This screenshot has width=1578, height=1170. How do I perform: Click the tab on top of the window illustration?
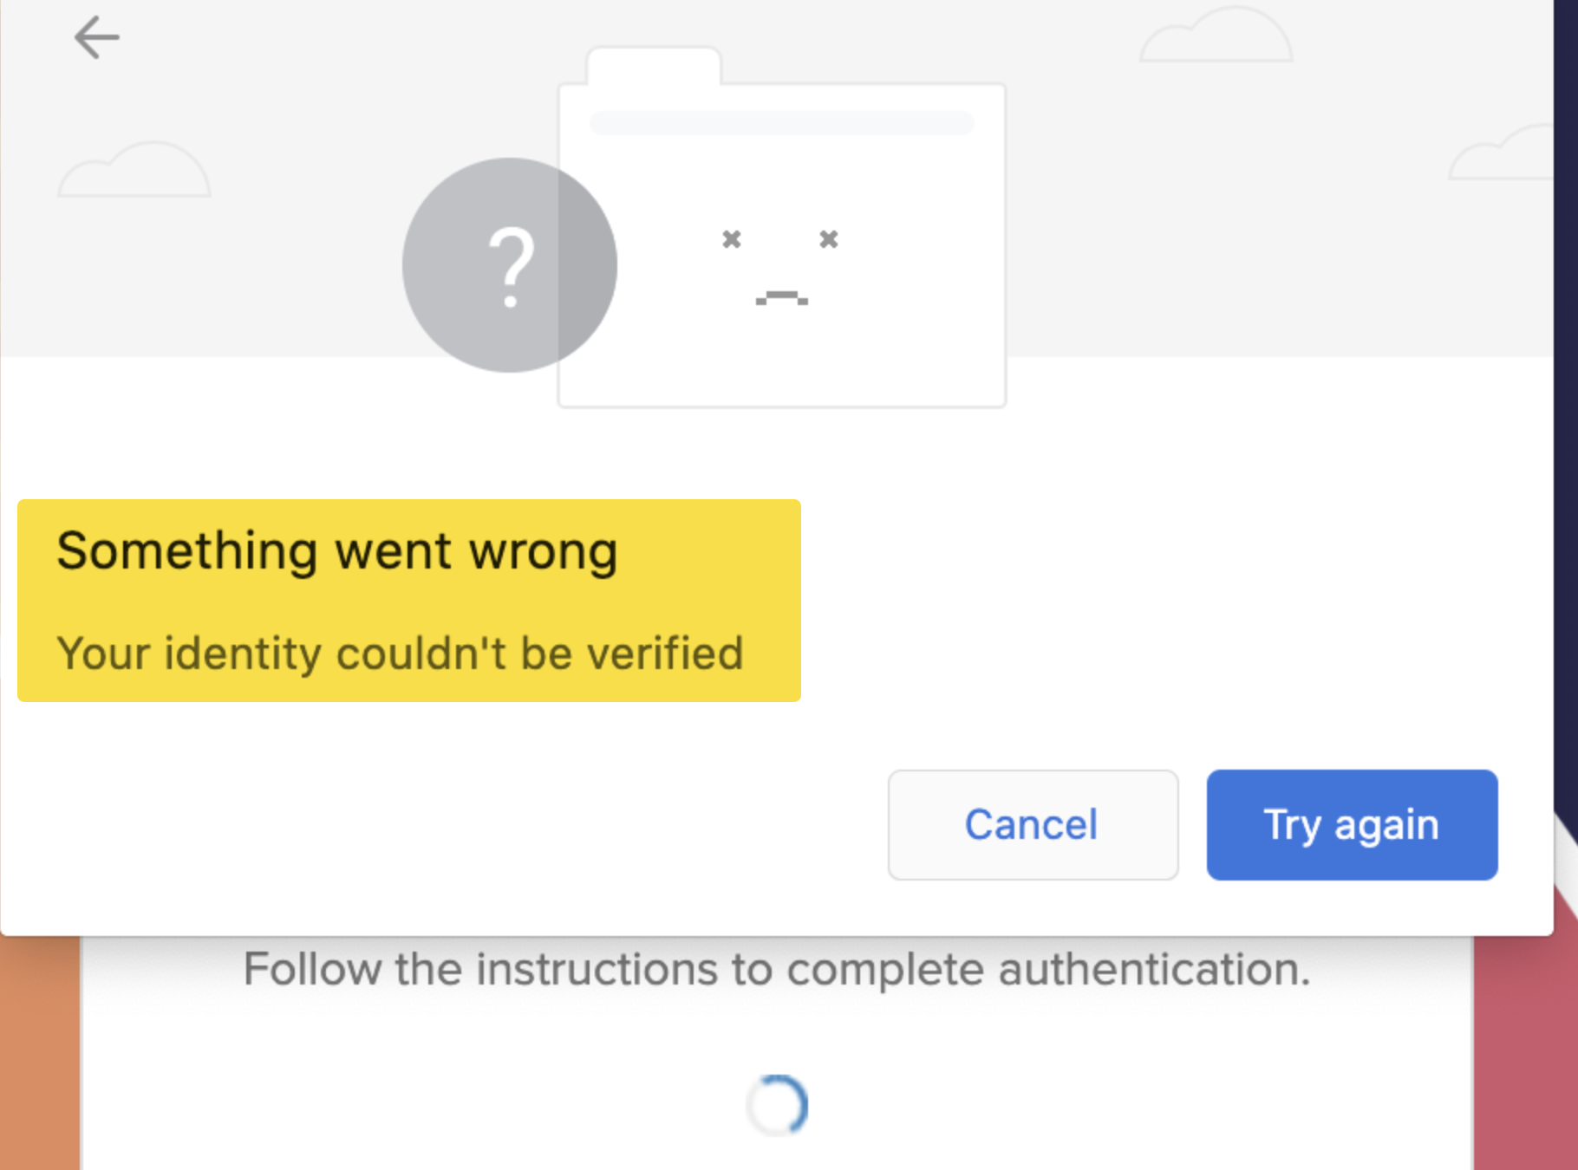(654, 68)
